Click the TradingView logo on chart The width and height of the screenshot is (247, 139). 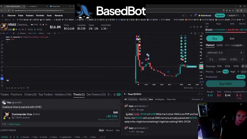8,81
